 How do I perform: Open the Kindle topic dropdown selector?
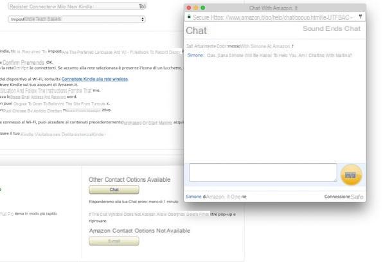tap(76, 19)
